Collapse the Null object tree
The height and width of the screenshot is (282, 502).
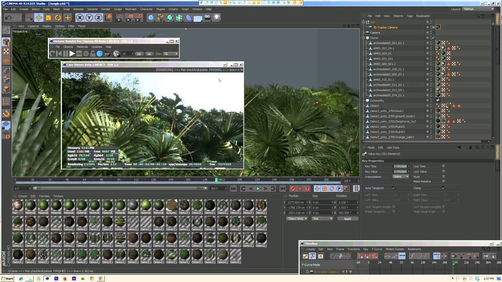tap(364, 22)
